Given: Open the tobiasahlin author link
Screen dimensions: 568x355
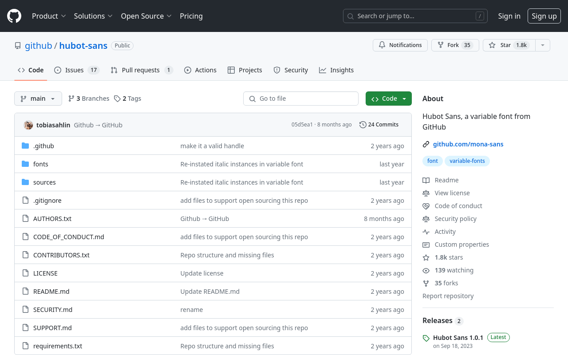Looking at the screenshot, I should tap(53, 125).
